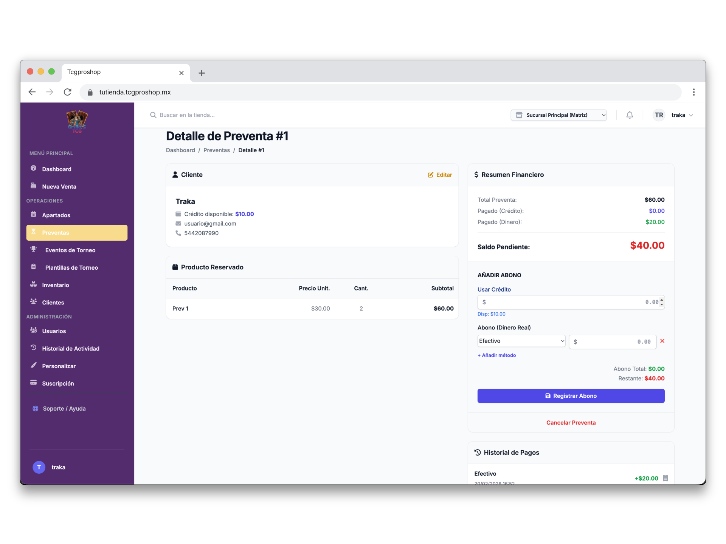Click the browser reload icon
726x544 pixels.
tap(68, 92)
